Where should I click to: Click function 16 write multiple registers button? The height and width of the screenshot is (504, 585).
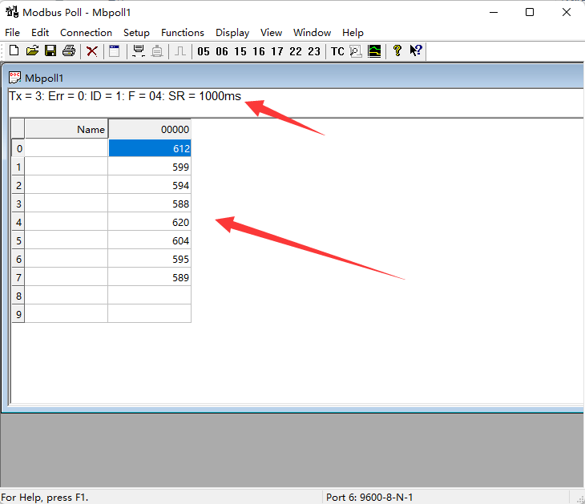point(259,51)
